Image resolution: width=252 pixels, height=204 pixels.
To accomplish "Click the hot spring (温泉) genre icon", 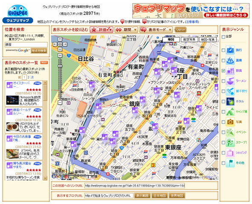I will [x=230, y=60].
